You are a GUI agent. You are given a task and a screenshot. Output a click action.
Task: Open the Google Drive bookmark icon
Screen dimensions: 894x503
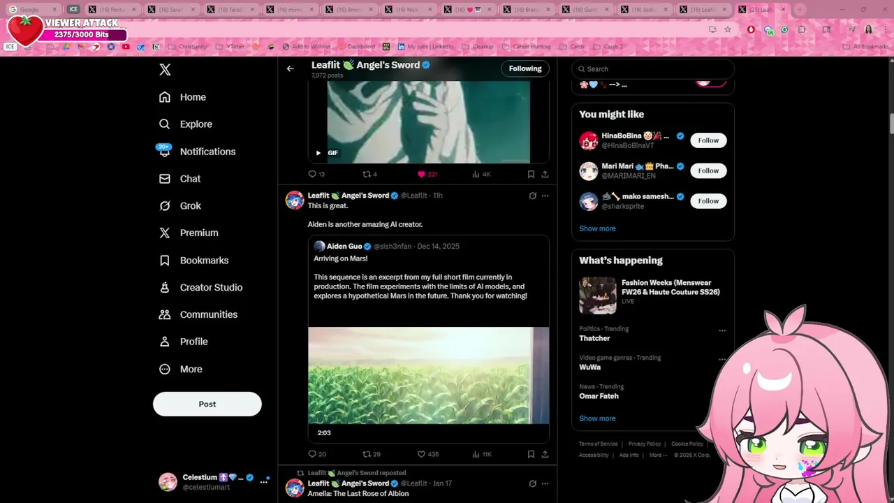[66, 47]
